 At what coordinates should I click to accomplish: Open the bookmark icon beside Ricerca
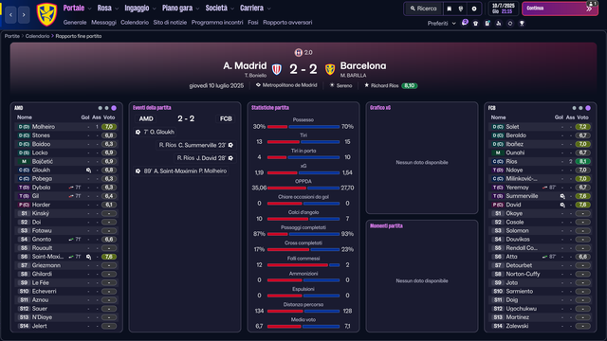tap(449, 9)
